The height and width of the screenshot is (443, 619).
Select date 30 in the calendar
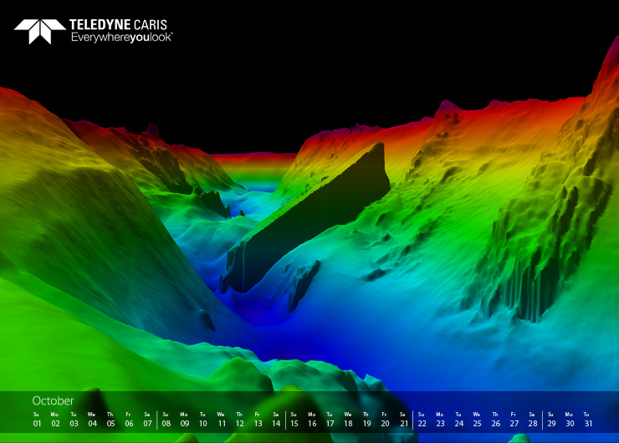570,423
